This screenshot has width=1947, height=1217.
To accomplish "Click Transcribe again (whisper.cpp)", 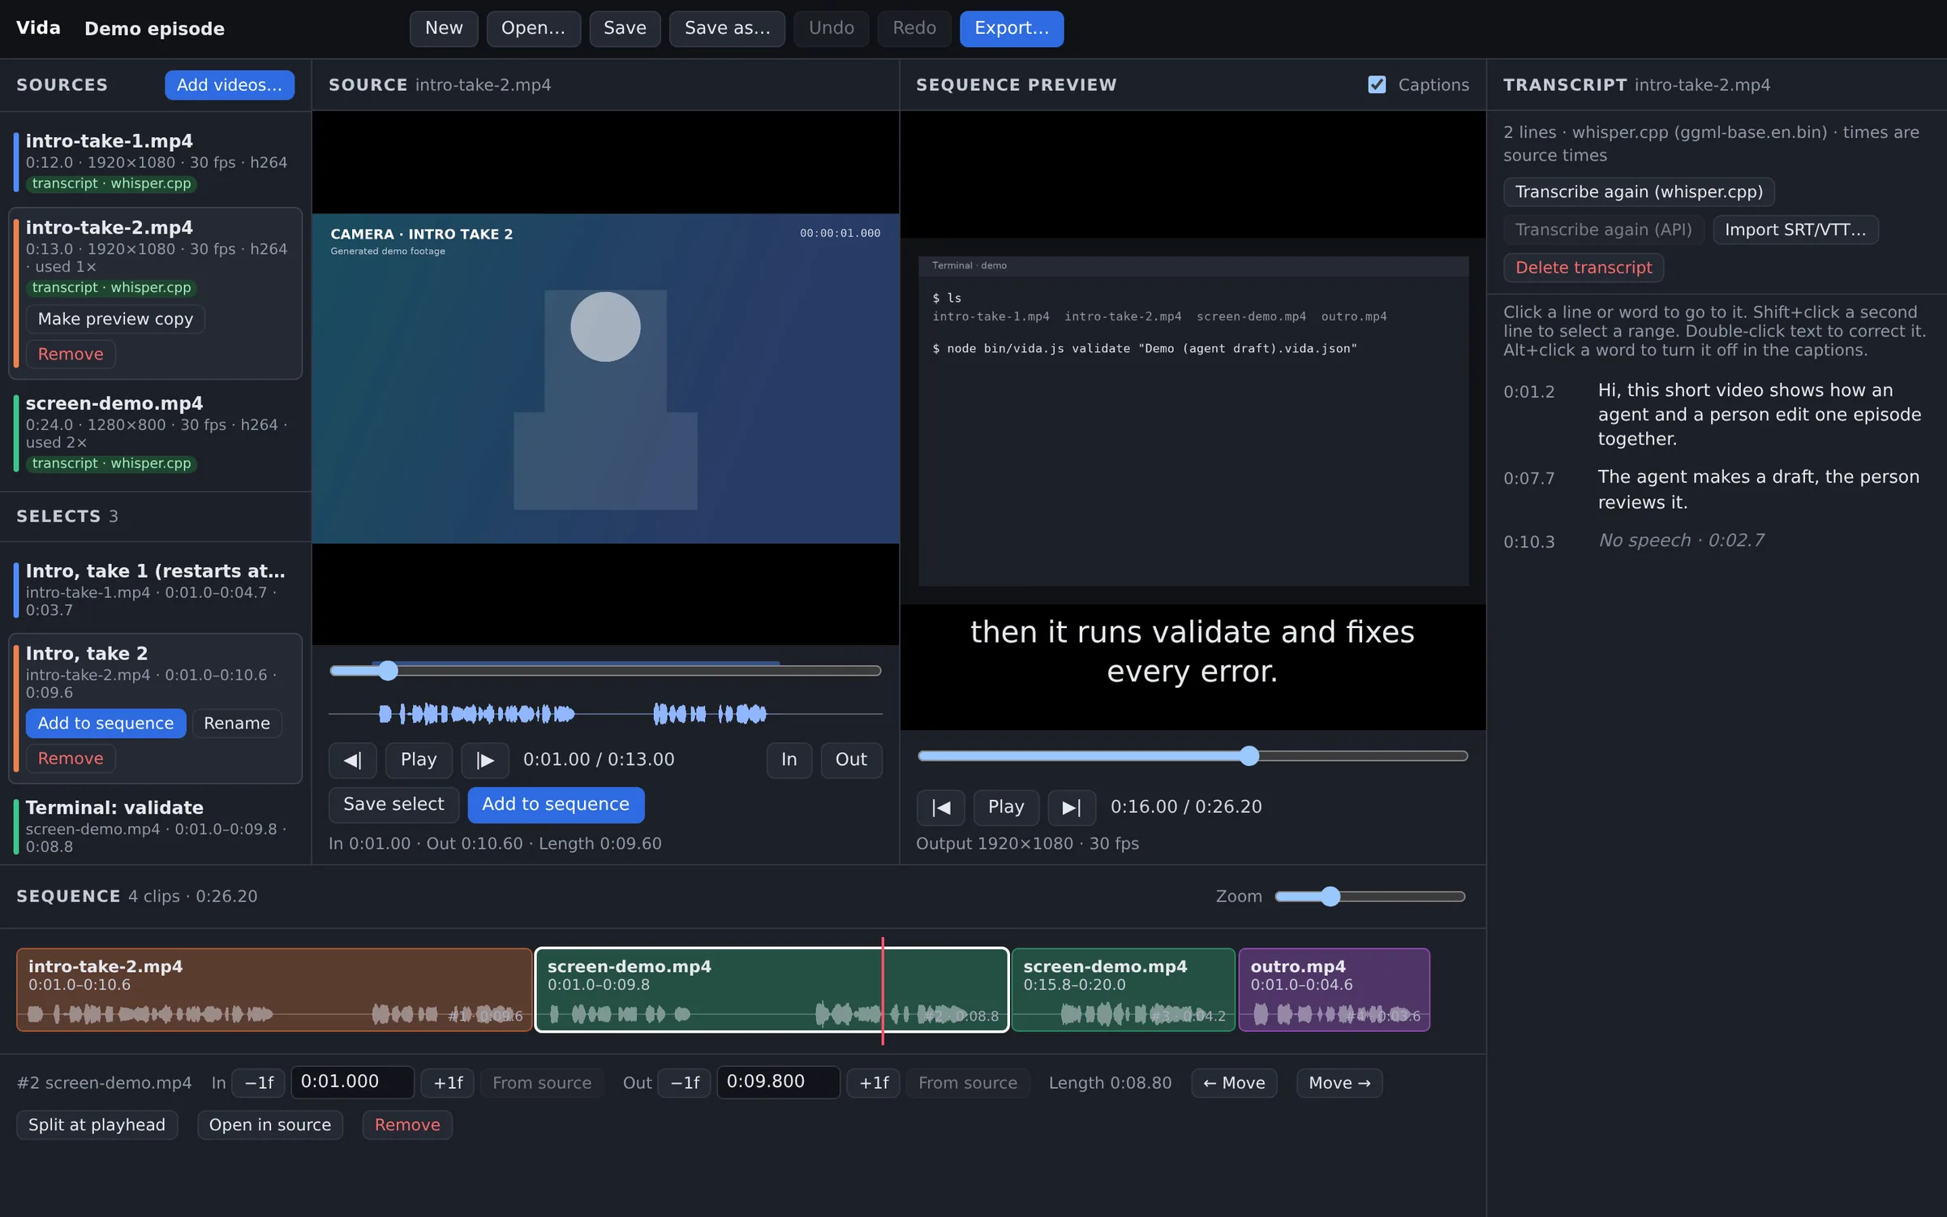I will pos(1639,192).
